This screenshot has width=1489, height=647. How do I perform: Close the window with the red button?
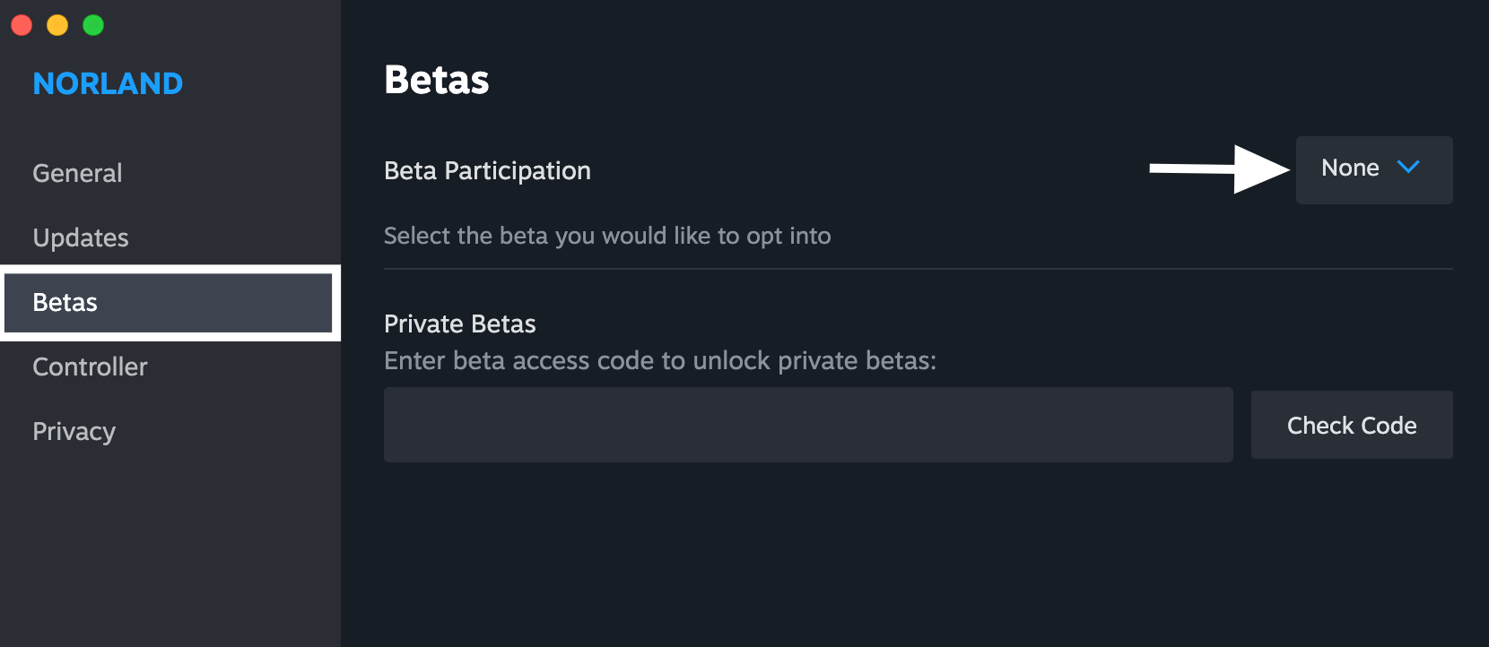pyautogui.click(x=22, y=25)
